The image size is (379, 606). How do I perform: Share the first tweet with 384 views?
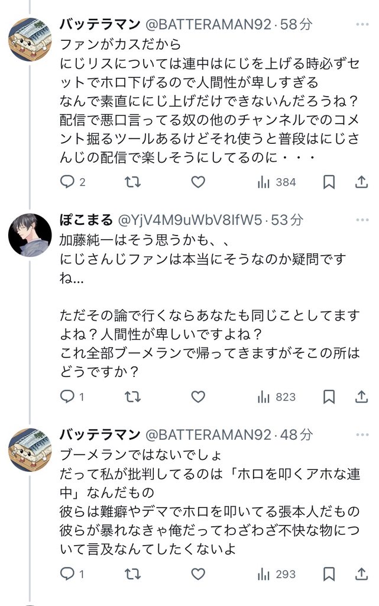(361, 182)
